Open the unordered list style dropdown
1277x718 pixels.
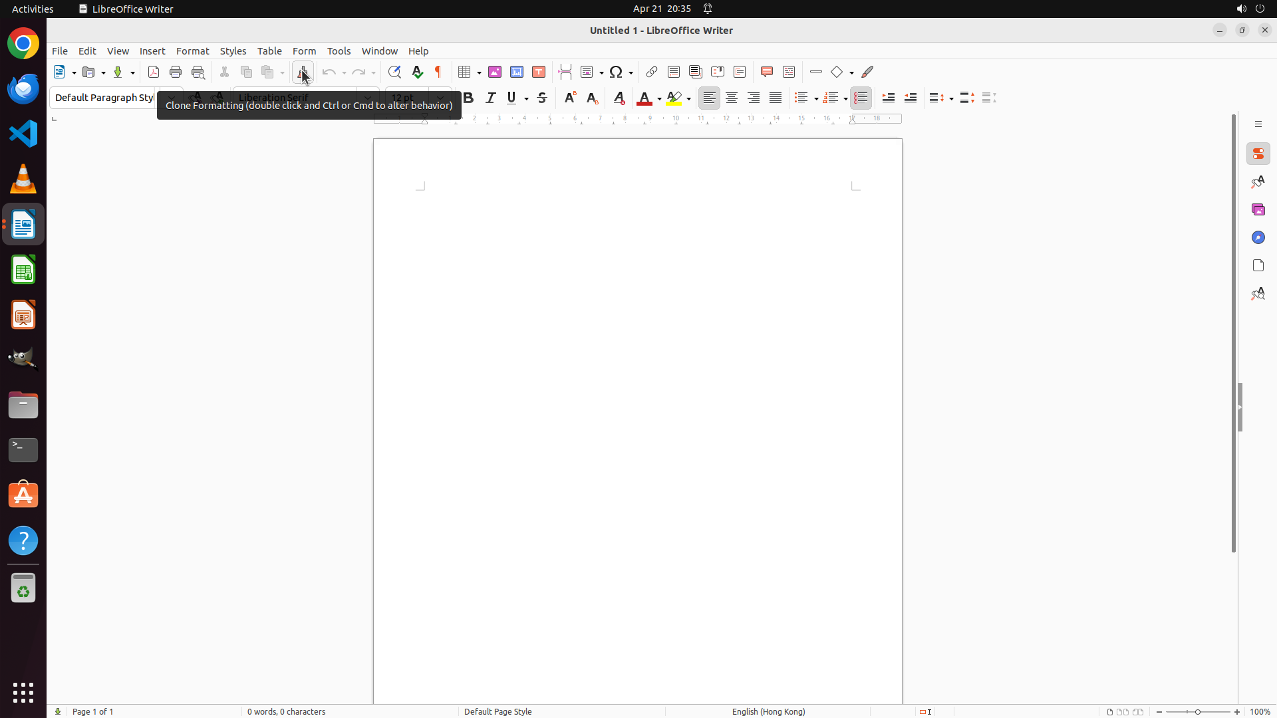click(816, 98)
